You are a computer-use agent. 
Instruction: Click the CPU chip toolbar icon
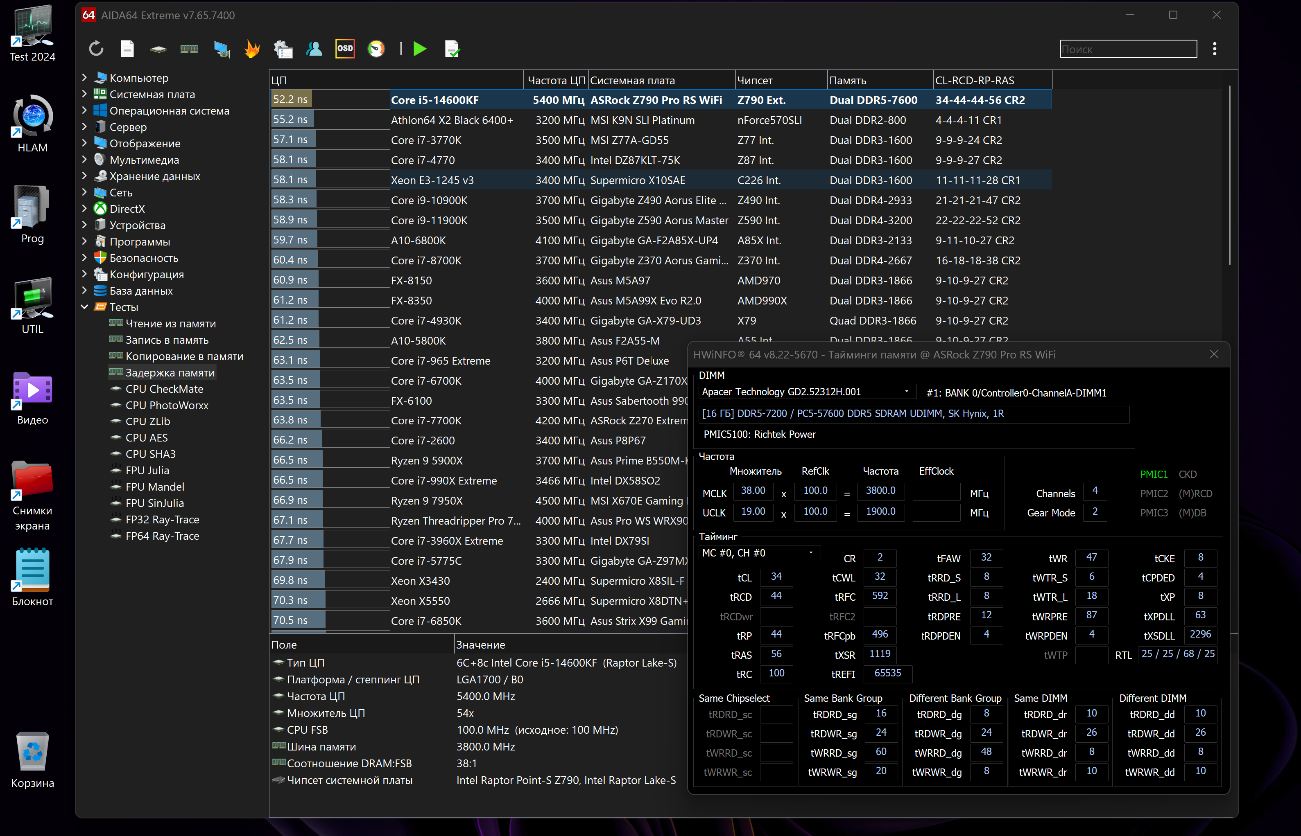[158, 49]
